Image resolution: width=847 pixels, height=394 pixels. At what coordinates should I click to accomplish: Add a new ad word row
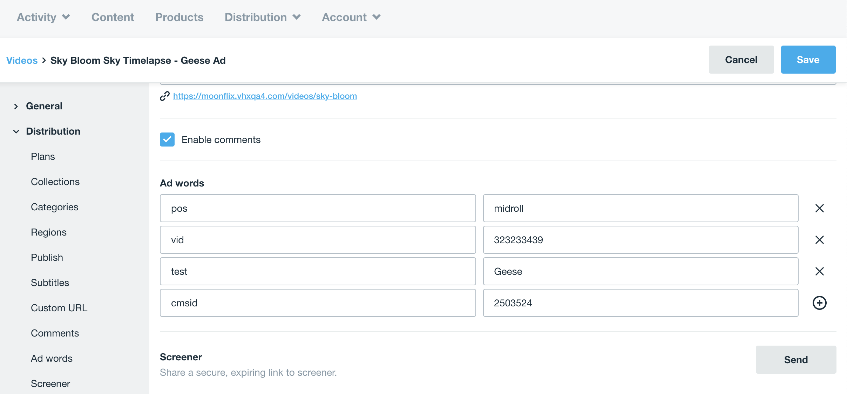pyautogui.click(x=819, y=303)
